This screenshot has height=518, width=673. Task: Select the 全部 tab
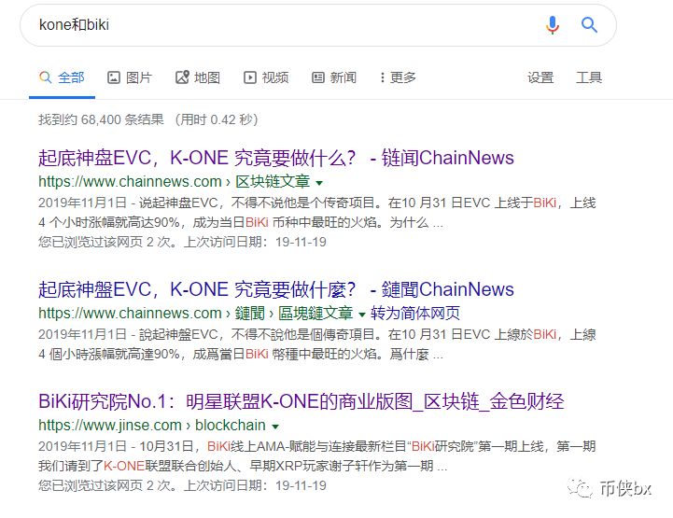[x=62, y=77]
